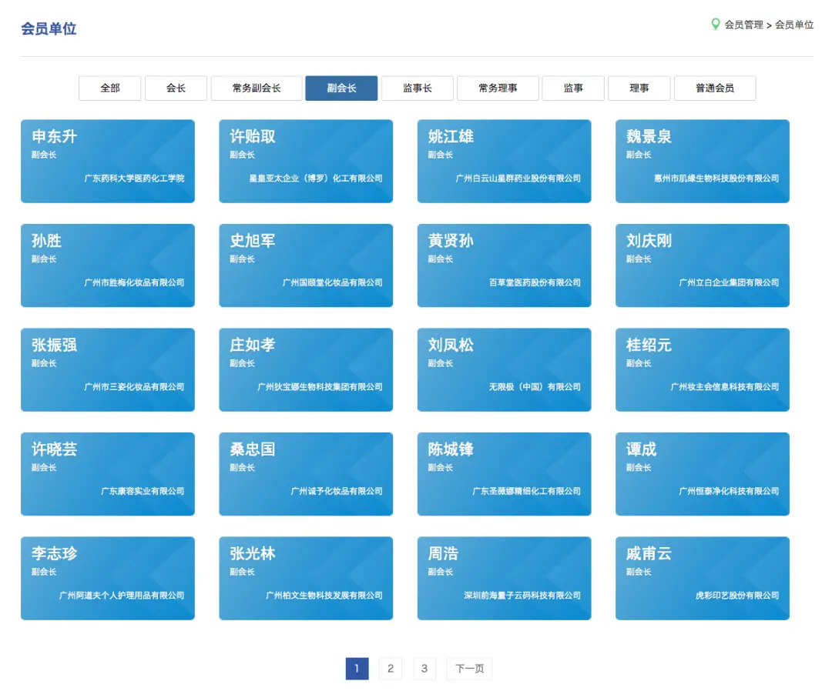Switch to the 会长 tab
This screenshot has height=691, width=832.
[x=176, y=88]
